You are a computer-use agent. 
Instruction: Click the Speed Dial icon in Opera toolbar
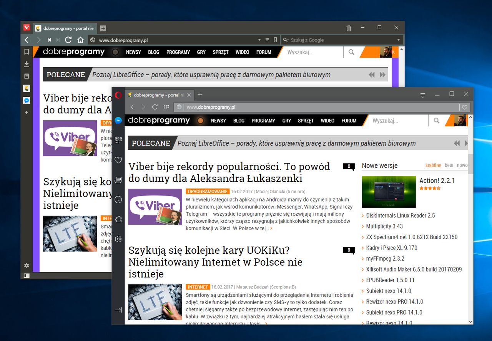tap(166, 107)
